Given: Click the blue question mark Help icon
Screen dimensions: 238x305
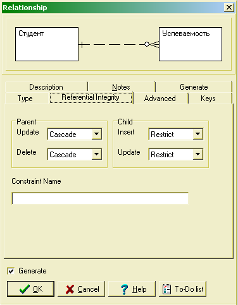Looking at the screenshot, I should click(x=125, y=289).
